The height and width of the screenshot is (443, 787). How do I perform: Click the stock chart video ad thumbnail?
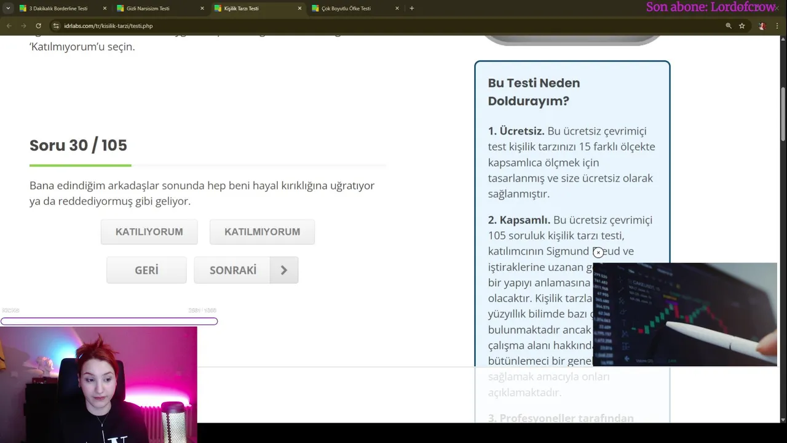click(685, 314)
